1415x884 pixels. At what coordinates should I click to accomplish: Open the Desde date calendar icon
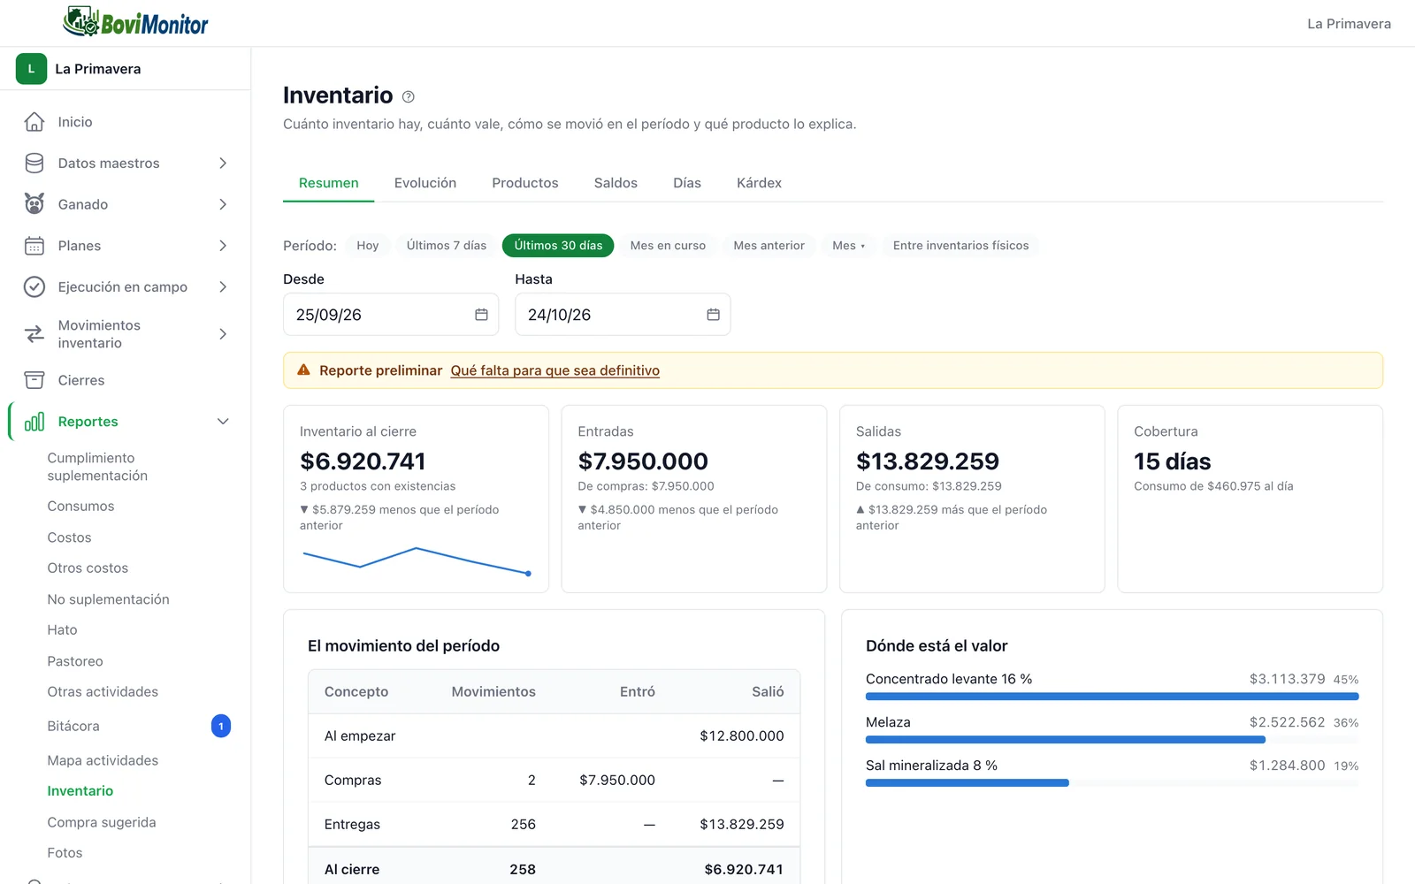click(x=481, y=315)
